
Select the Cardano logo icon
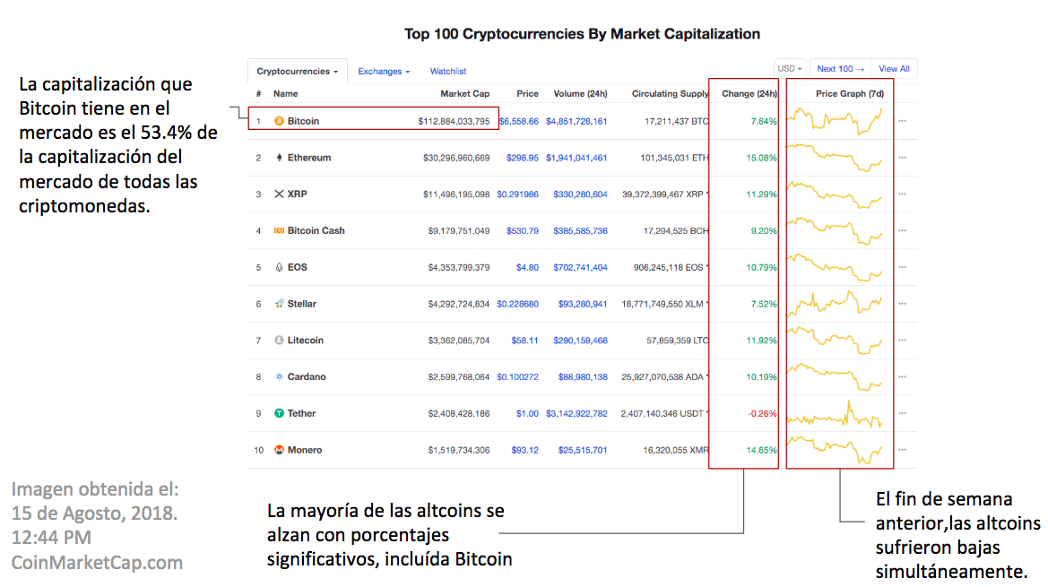point(279,376)
